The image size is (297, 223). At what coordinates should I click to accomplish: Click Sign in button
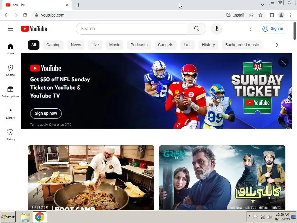click(x=273, y=29)
